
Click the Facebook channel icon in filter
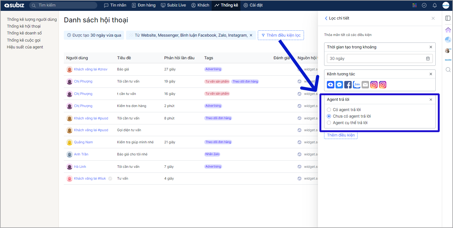(x=348, y=85)
